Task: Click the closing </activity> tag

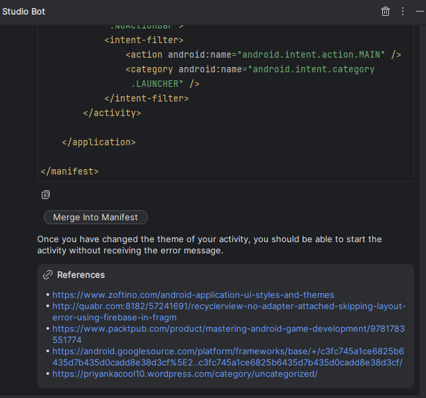Action: (x=112, y=113)
